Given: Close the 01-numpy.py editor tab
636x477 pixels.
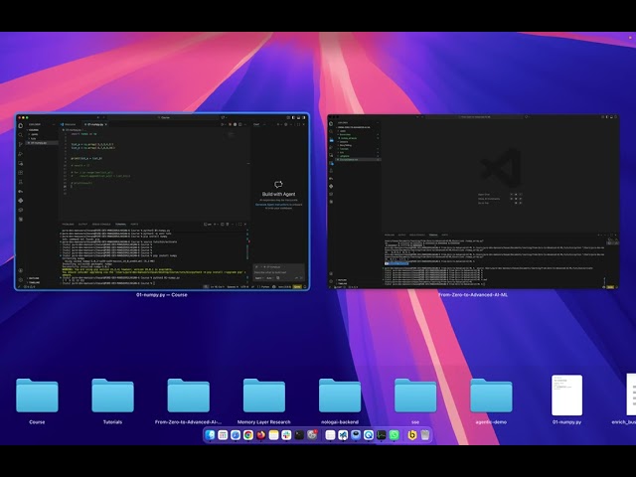Looking at the screenshot, I should (x=106, y=124).
